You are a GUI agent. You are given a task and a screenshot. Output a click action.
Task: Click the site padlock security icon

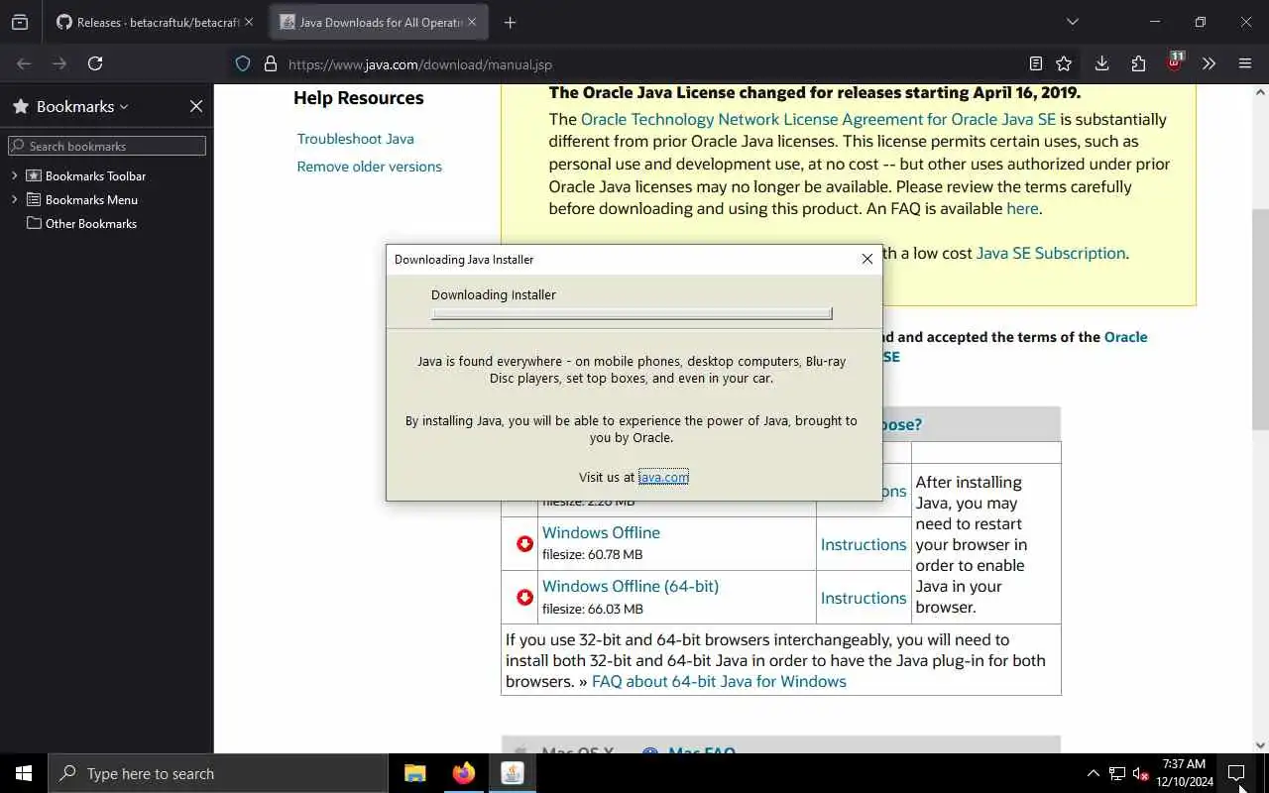coord(270,63)
